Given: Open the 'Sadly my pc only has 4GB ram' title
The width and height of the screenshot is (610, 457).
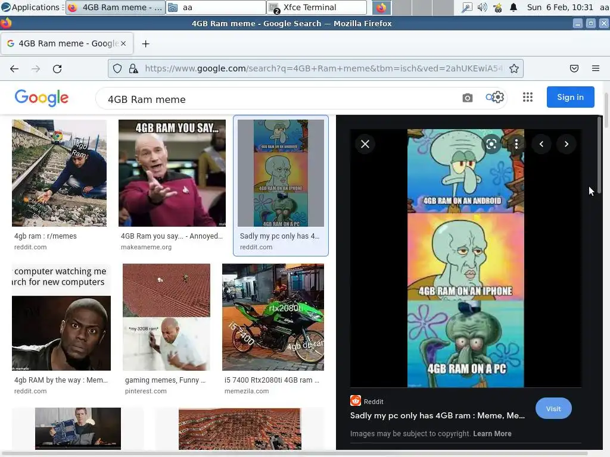Looking at the screenshot, I should [x=437, y=415].
